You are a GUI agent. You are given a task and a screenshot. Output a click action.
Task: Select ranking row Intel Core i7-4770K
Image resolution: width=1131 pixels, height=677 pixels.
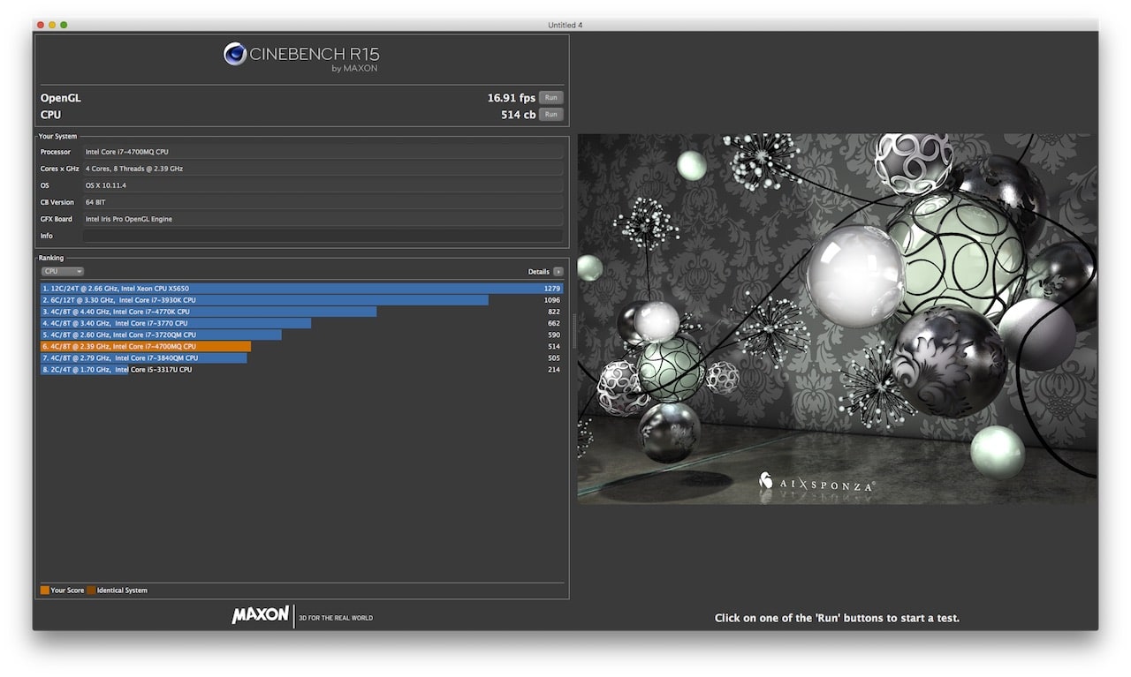[x=301, y=312]
